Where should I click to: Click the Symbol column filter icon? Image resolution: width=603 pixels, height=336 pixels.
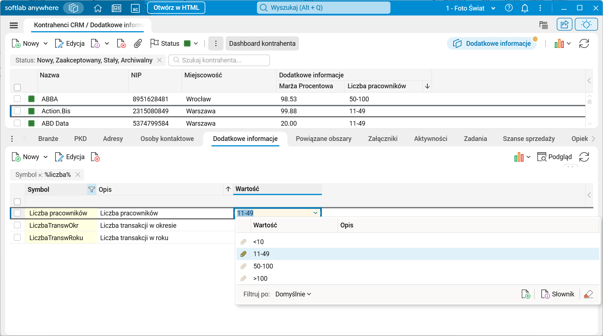coord(92,190)
